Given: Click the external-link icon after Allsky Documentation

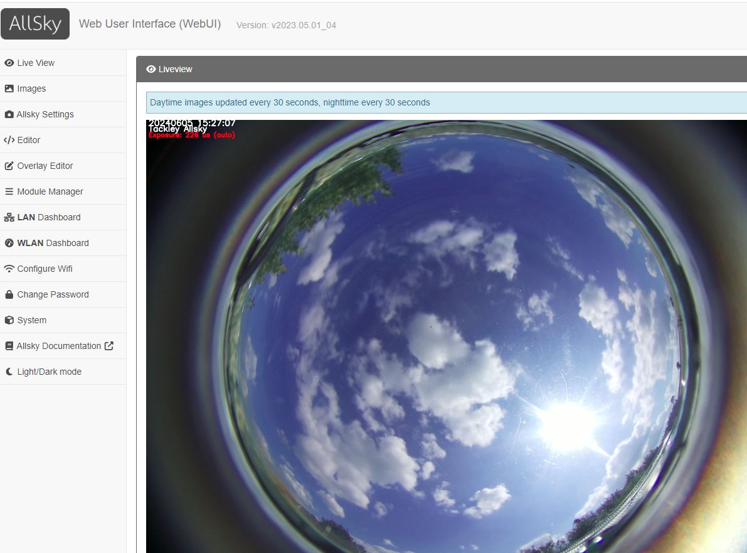Looking at the screenshot, I should tap(109, 346).
